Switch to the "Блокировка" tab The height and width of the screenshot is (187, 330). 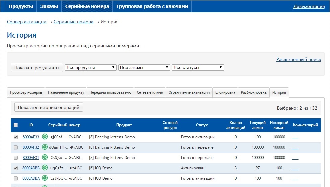pyautogui.click(x=225, y=92)
